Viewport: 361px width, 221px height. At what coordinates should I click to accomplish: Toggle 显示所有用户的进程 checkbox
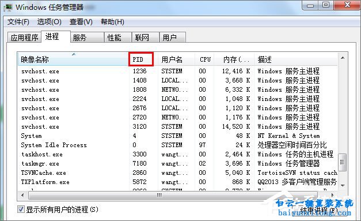coord(21,209)
